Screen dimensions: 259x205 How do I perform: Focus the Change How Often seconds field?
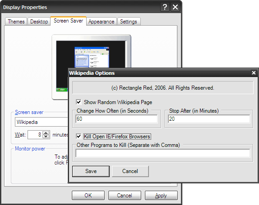(116, 119)
